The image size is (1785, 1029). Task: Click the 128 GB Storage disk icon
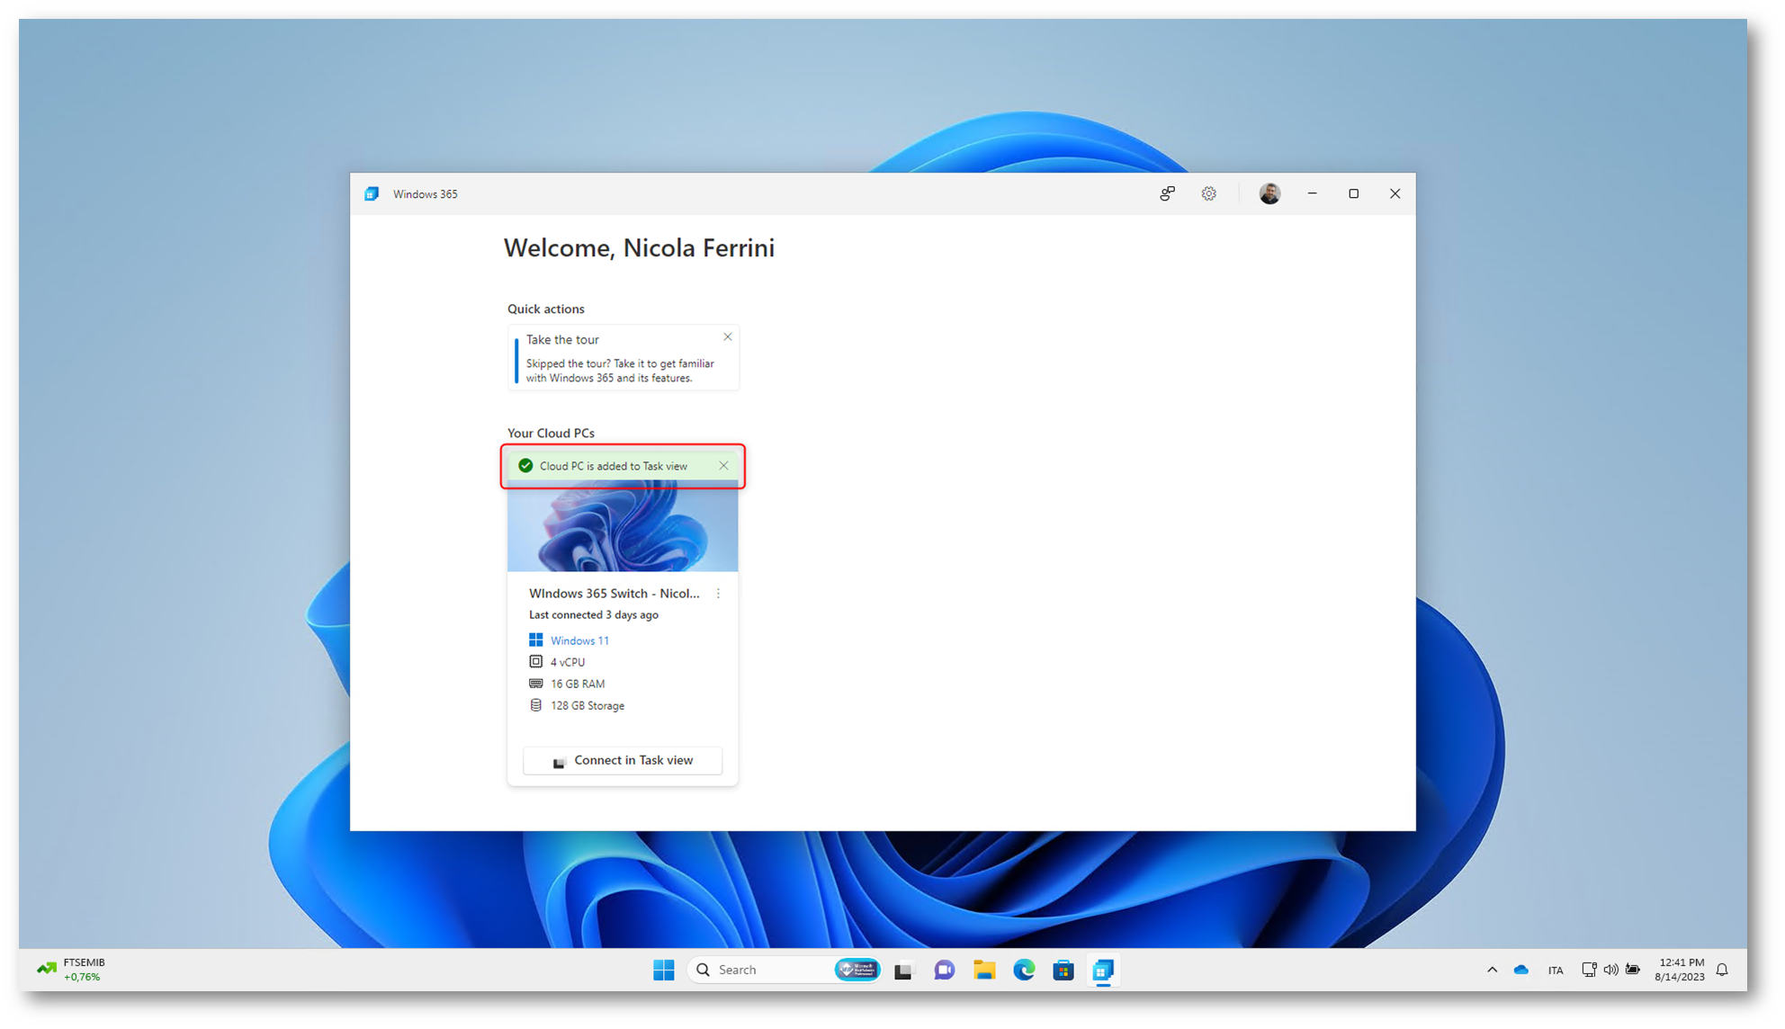click(536, 705)
